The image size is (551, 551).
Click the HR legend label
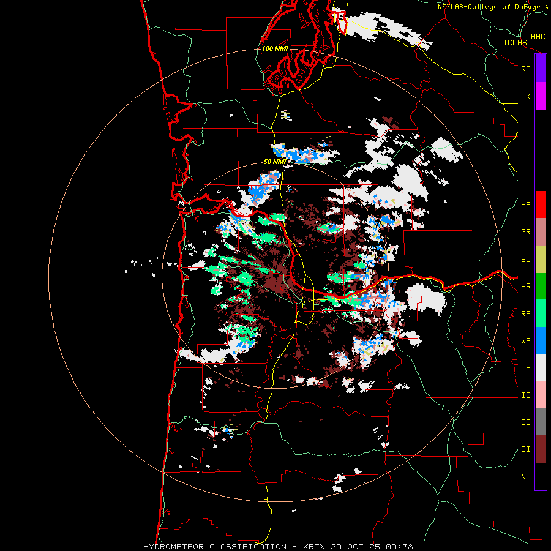click(x=525, y=287)
